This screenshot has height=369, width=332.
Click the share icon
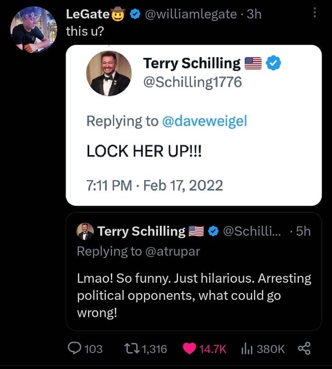303,349
